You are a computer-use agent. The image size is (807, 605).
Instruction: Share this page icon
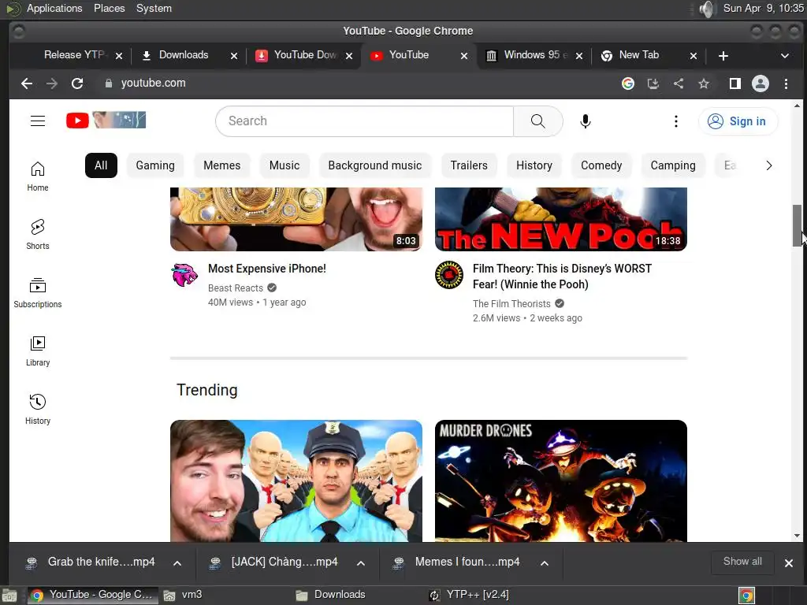click(679, 84)
